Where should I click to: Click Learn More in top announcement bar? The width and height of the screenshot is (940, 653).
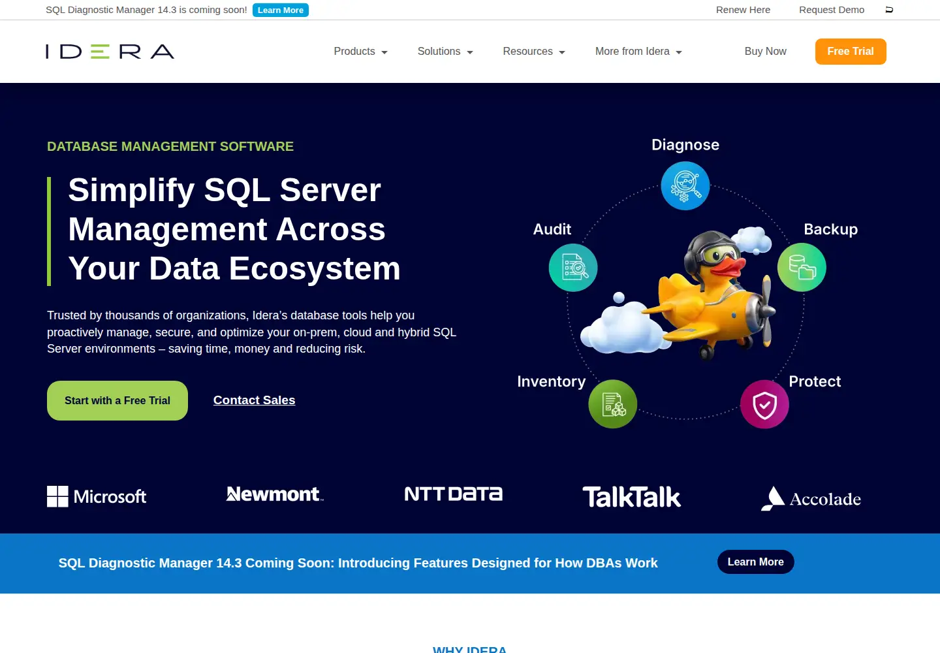[281, 10]
